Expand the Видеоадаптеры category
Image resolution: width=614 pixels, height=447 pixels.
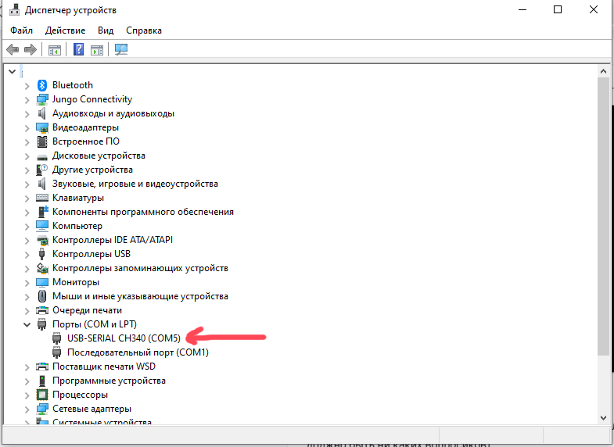(x=27, y=127)
